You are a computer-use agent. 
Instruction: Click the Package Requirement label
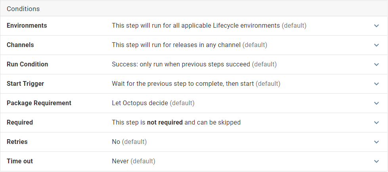click(39, 103)
